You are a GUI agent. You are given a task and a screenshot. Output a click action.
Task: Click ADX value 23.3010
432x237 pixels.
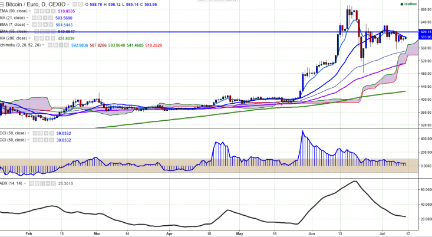coord(65,183)
